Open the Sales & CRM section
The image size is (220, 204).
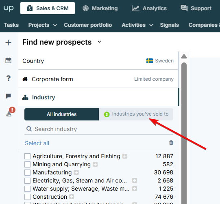[x=48, y=8]
